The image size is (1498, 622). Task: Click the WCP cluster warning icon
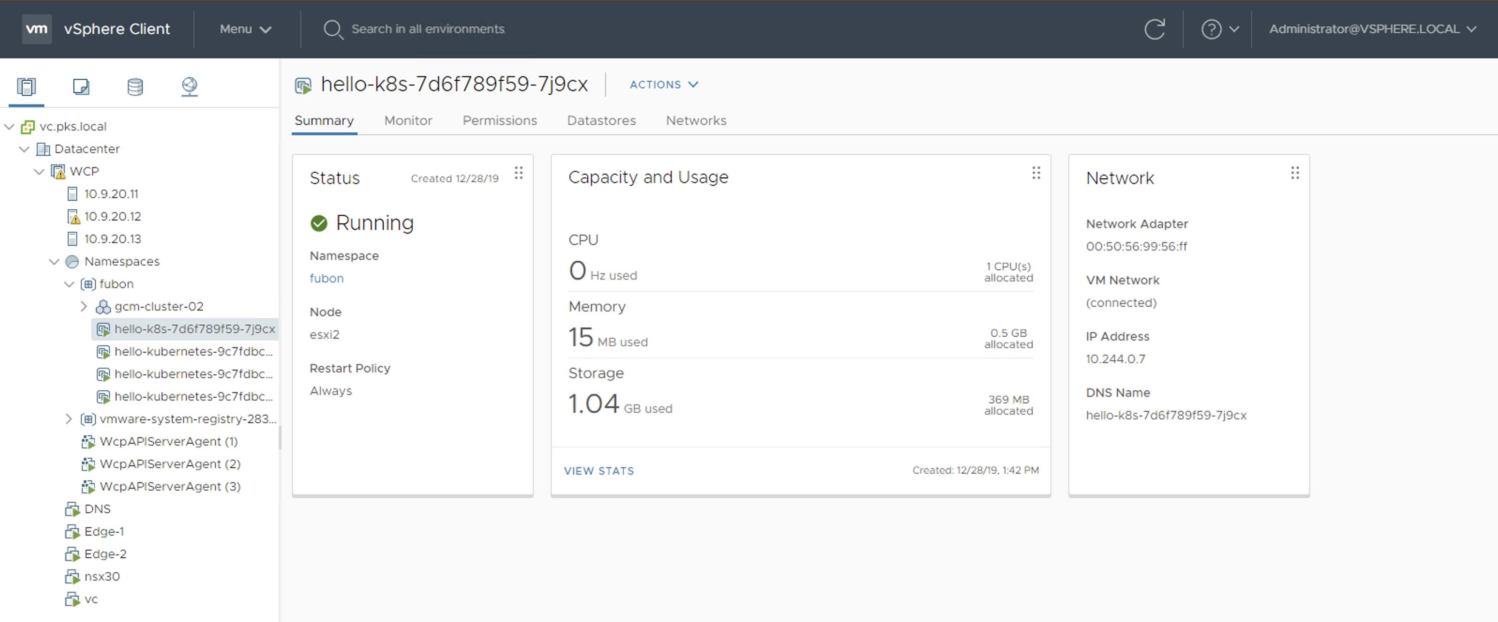click(x=58, y=172)
